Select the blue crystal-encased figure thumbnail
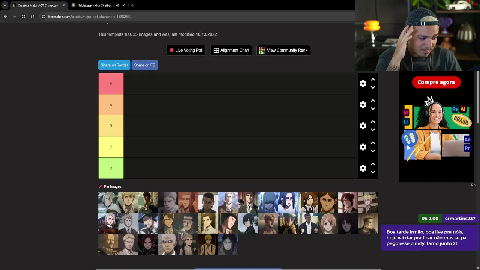480x270 pixels. (x=268, y=202)
